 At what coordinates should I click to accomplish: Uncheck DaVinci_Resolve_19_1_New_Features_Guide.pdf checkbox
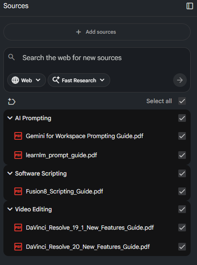[182, 228]
